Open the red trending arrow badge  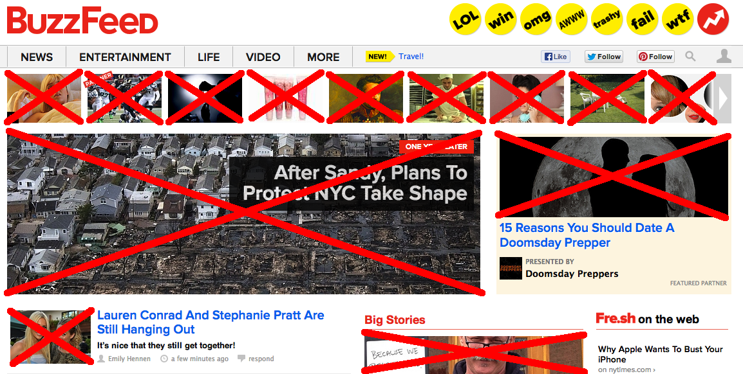(713, 19)
